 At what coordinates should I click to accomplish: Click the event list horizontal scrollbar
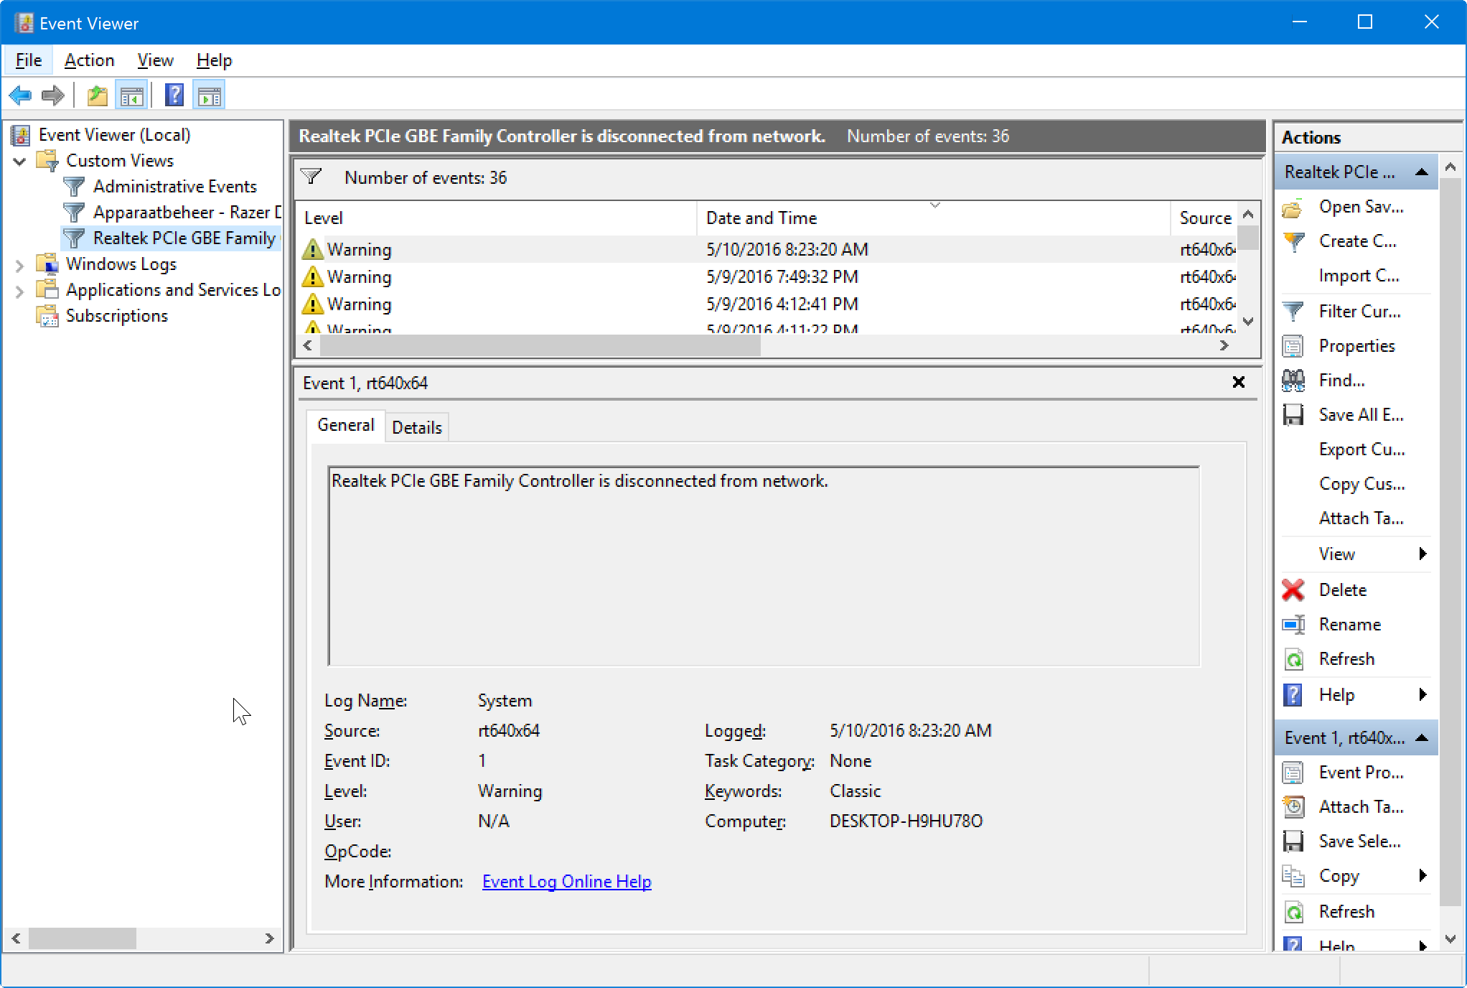pos(540,345)
